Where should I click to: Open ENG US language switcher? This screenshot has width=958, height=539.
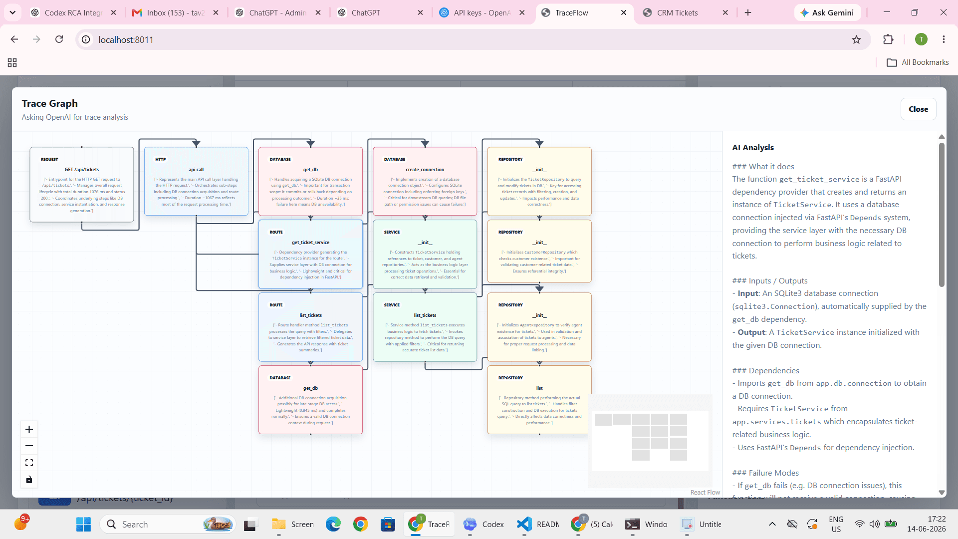click(x=836, y=524)
